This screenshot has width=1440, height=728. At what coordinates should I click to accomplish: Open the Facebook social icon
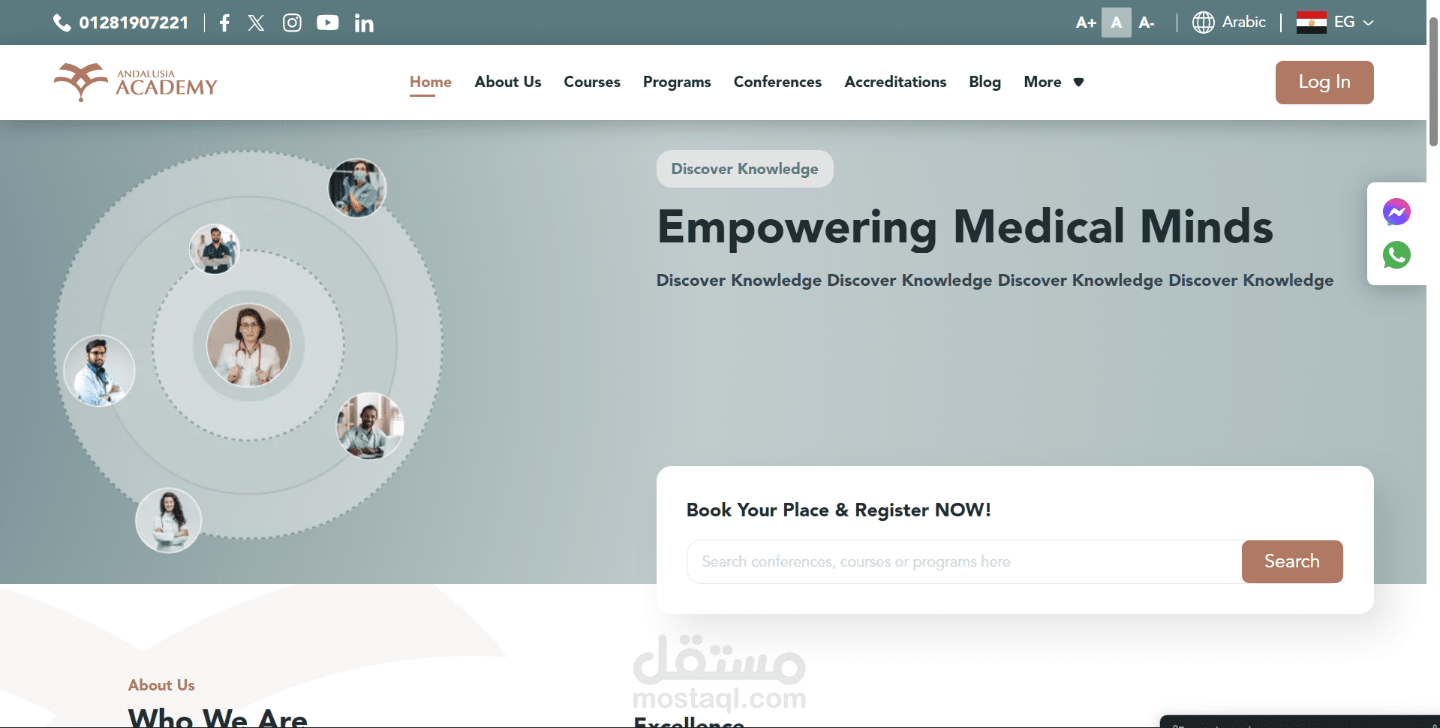click(x=224, y=23)
